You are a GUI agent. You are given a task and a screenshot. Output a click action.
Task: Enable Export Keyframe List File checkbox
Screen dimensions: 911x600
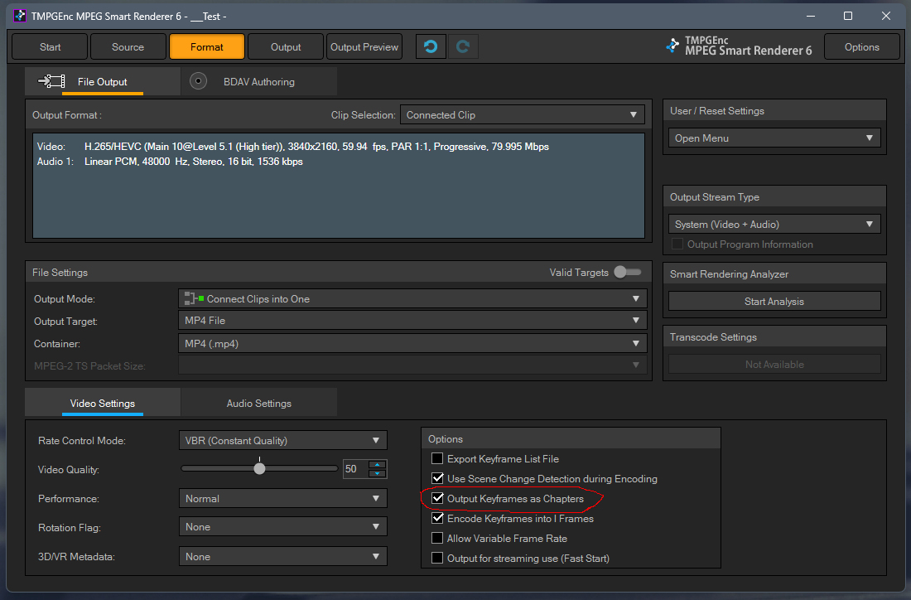coord(437,459)
